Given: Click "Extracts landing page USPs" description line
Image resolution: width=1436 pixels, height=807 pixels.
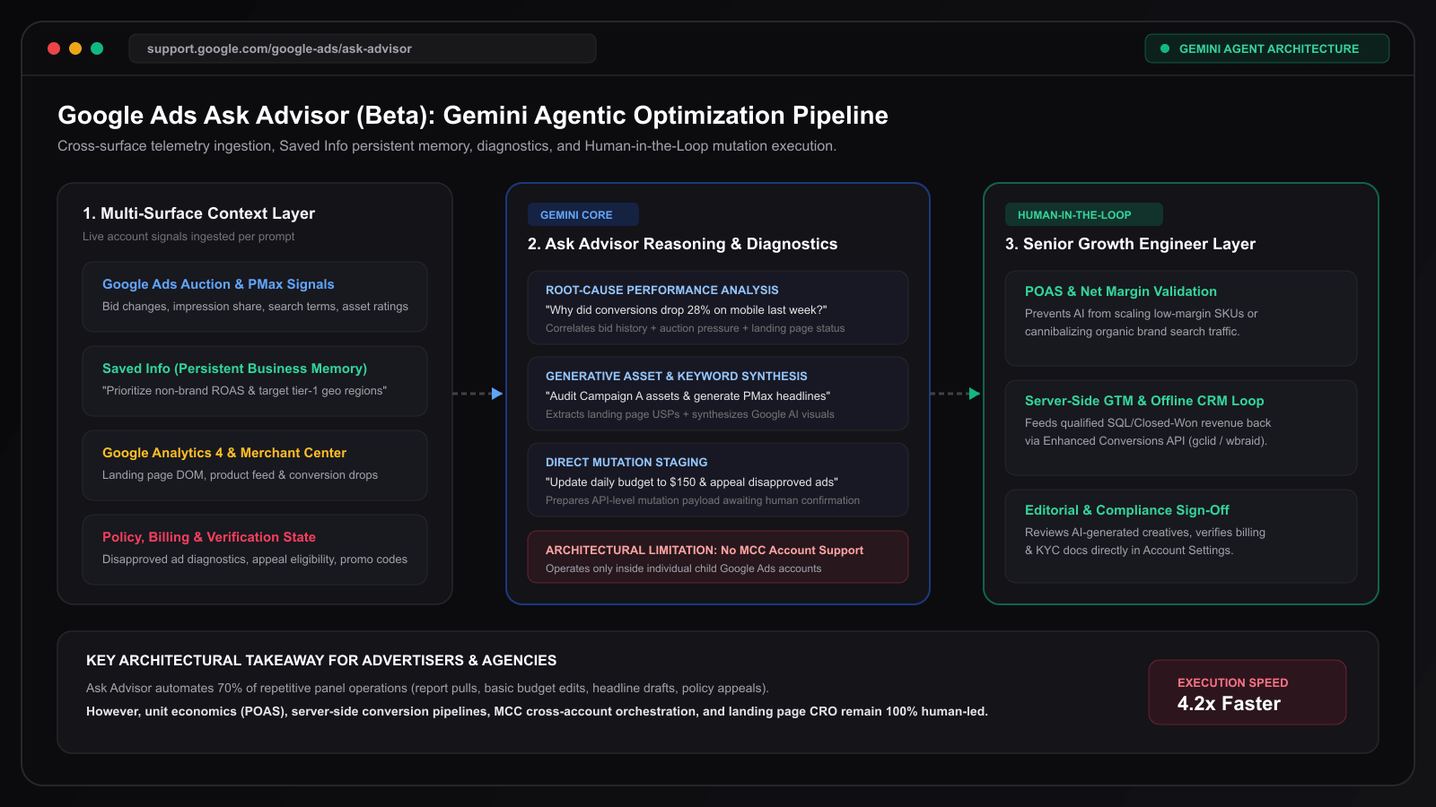Looking at the screenshot, I should [690, 414].
